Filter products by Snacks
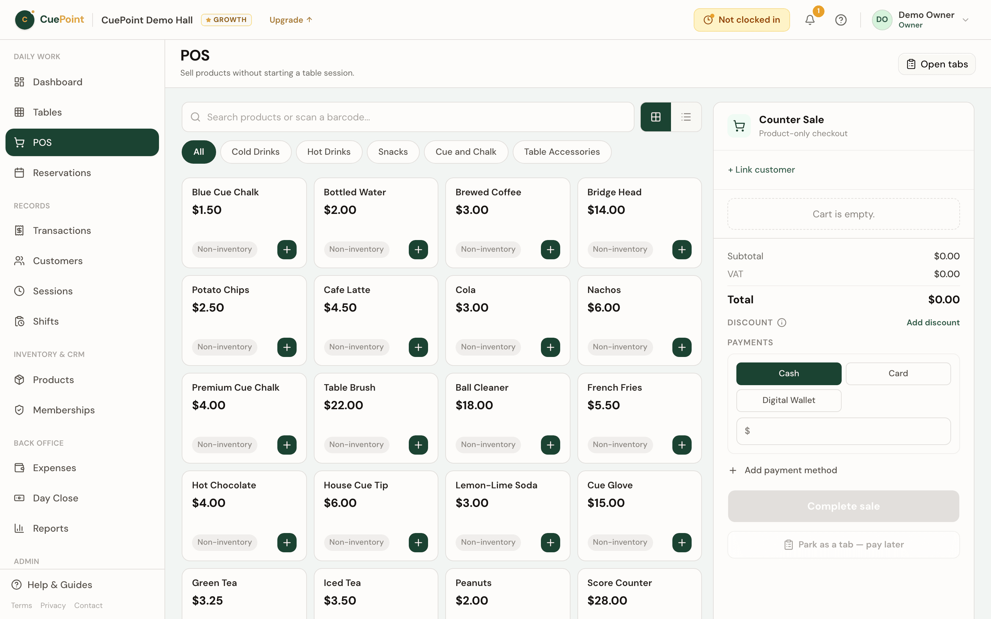The image size is (991, 619). coord(393,152)
